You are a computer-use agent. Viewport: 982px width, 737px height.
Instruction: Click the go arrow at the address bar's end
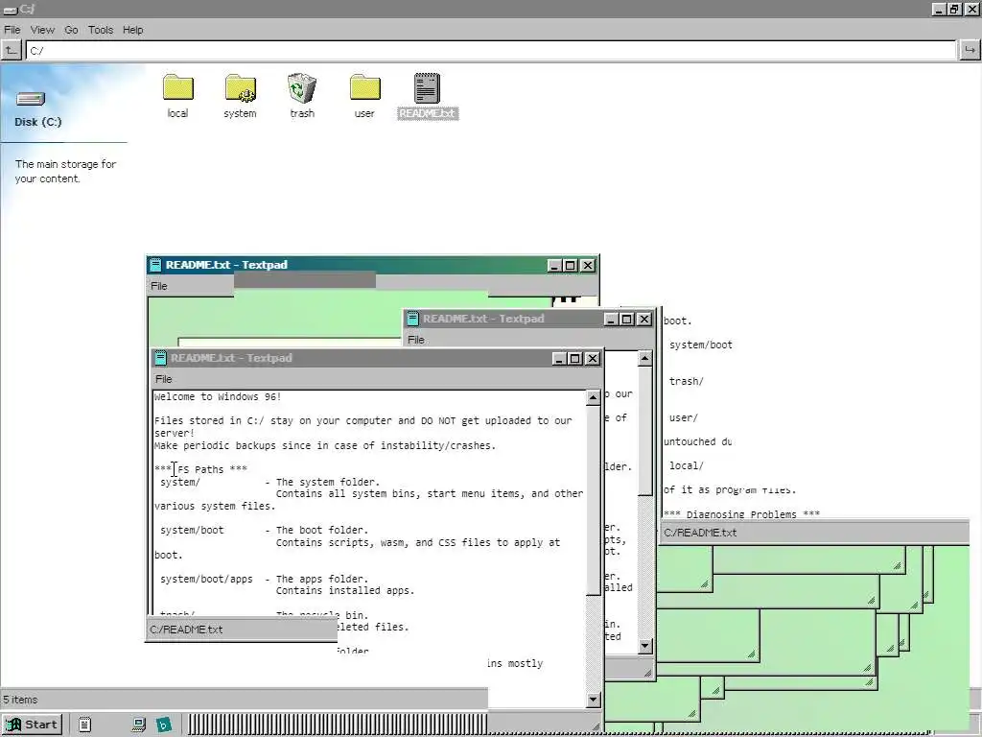(x=970, y=50)
